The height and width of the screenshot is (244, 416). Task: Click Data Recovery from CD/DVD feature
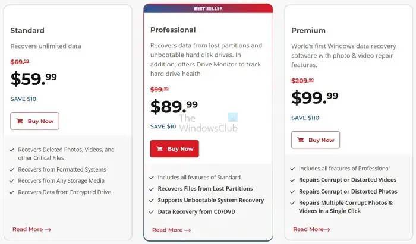197,212
